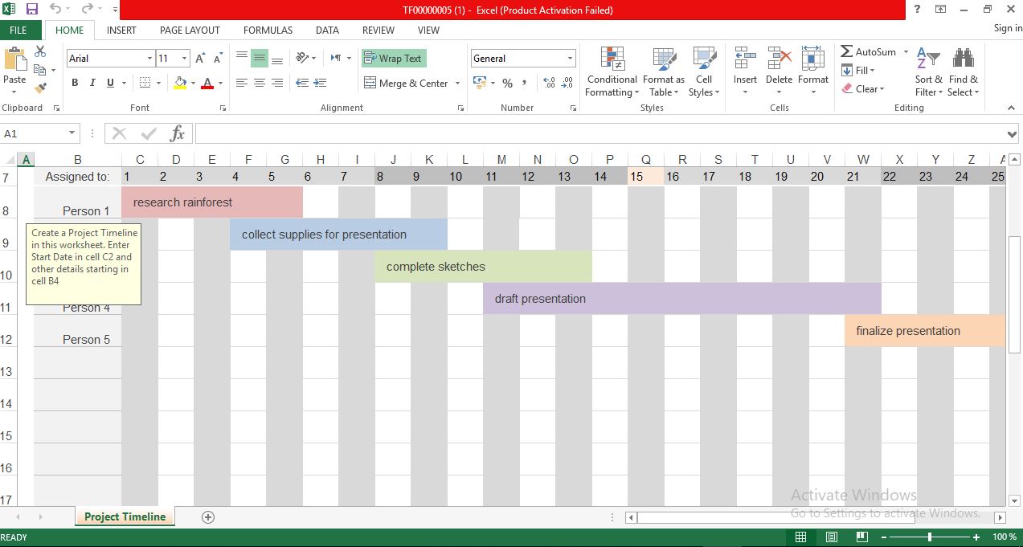This screenshot has height=547, width=1023.
Task: Open the font size dropdown
Action: [182, 58]
